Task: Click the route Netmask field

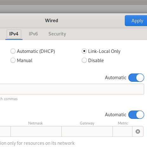Action: 36,131
